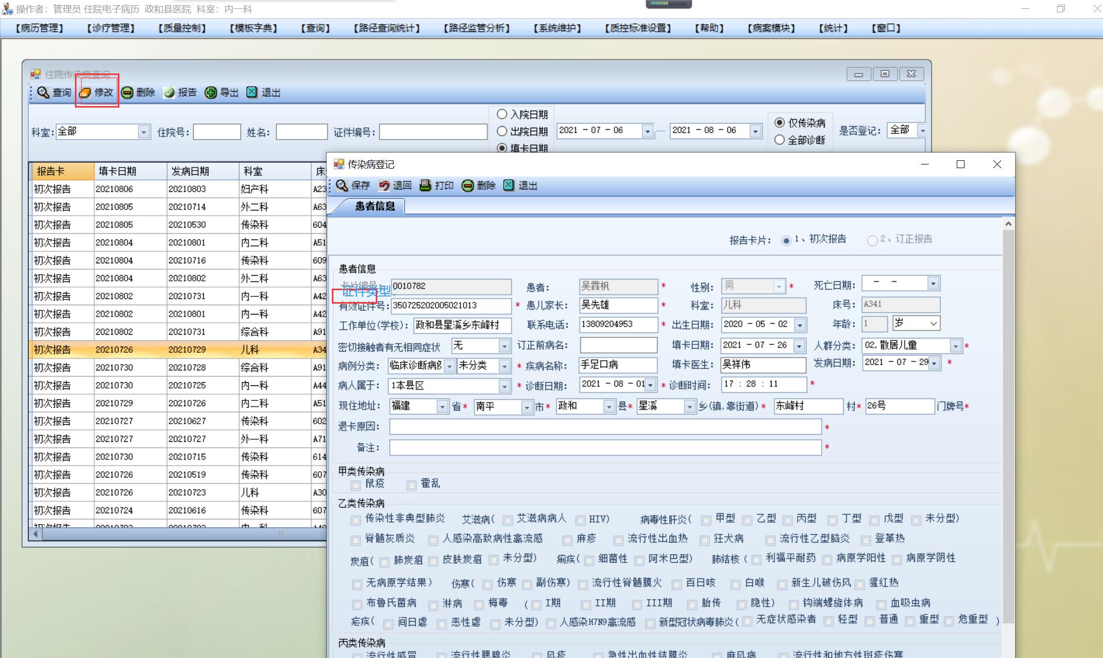Select the 全部诊断 radio option
This screenshot has height=658, width=1103.
(x=779, y=140)
